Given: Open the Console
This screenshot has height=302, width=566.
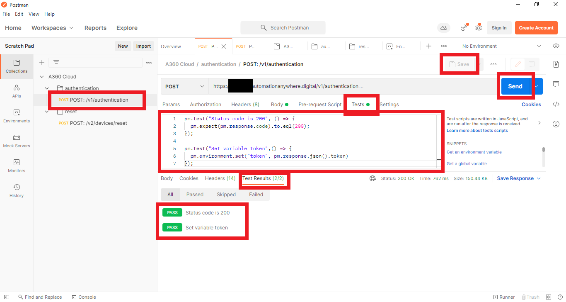Looking at the screenshot, I should tap(84, 297).
